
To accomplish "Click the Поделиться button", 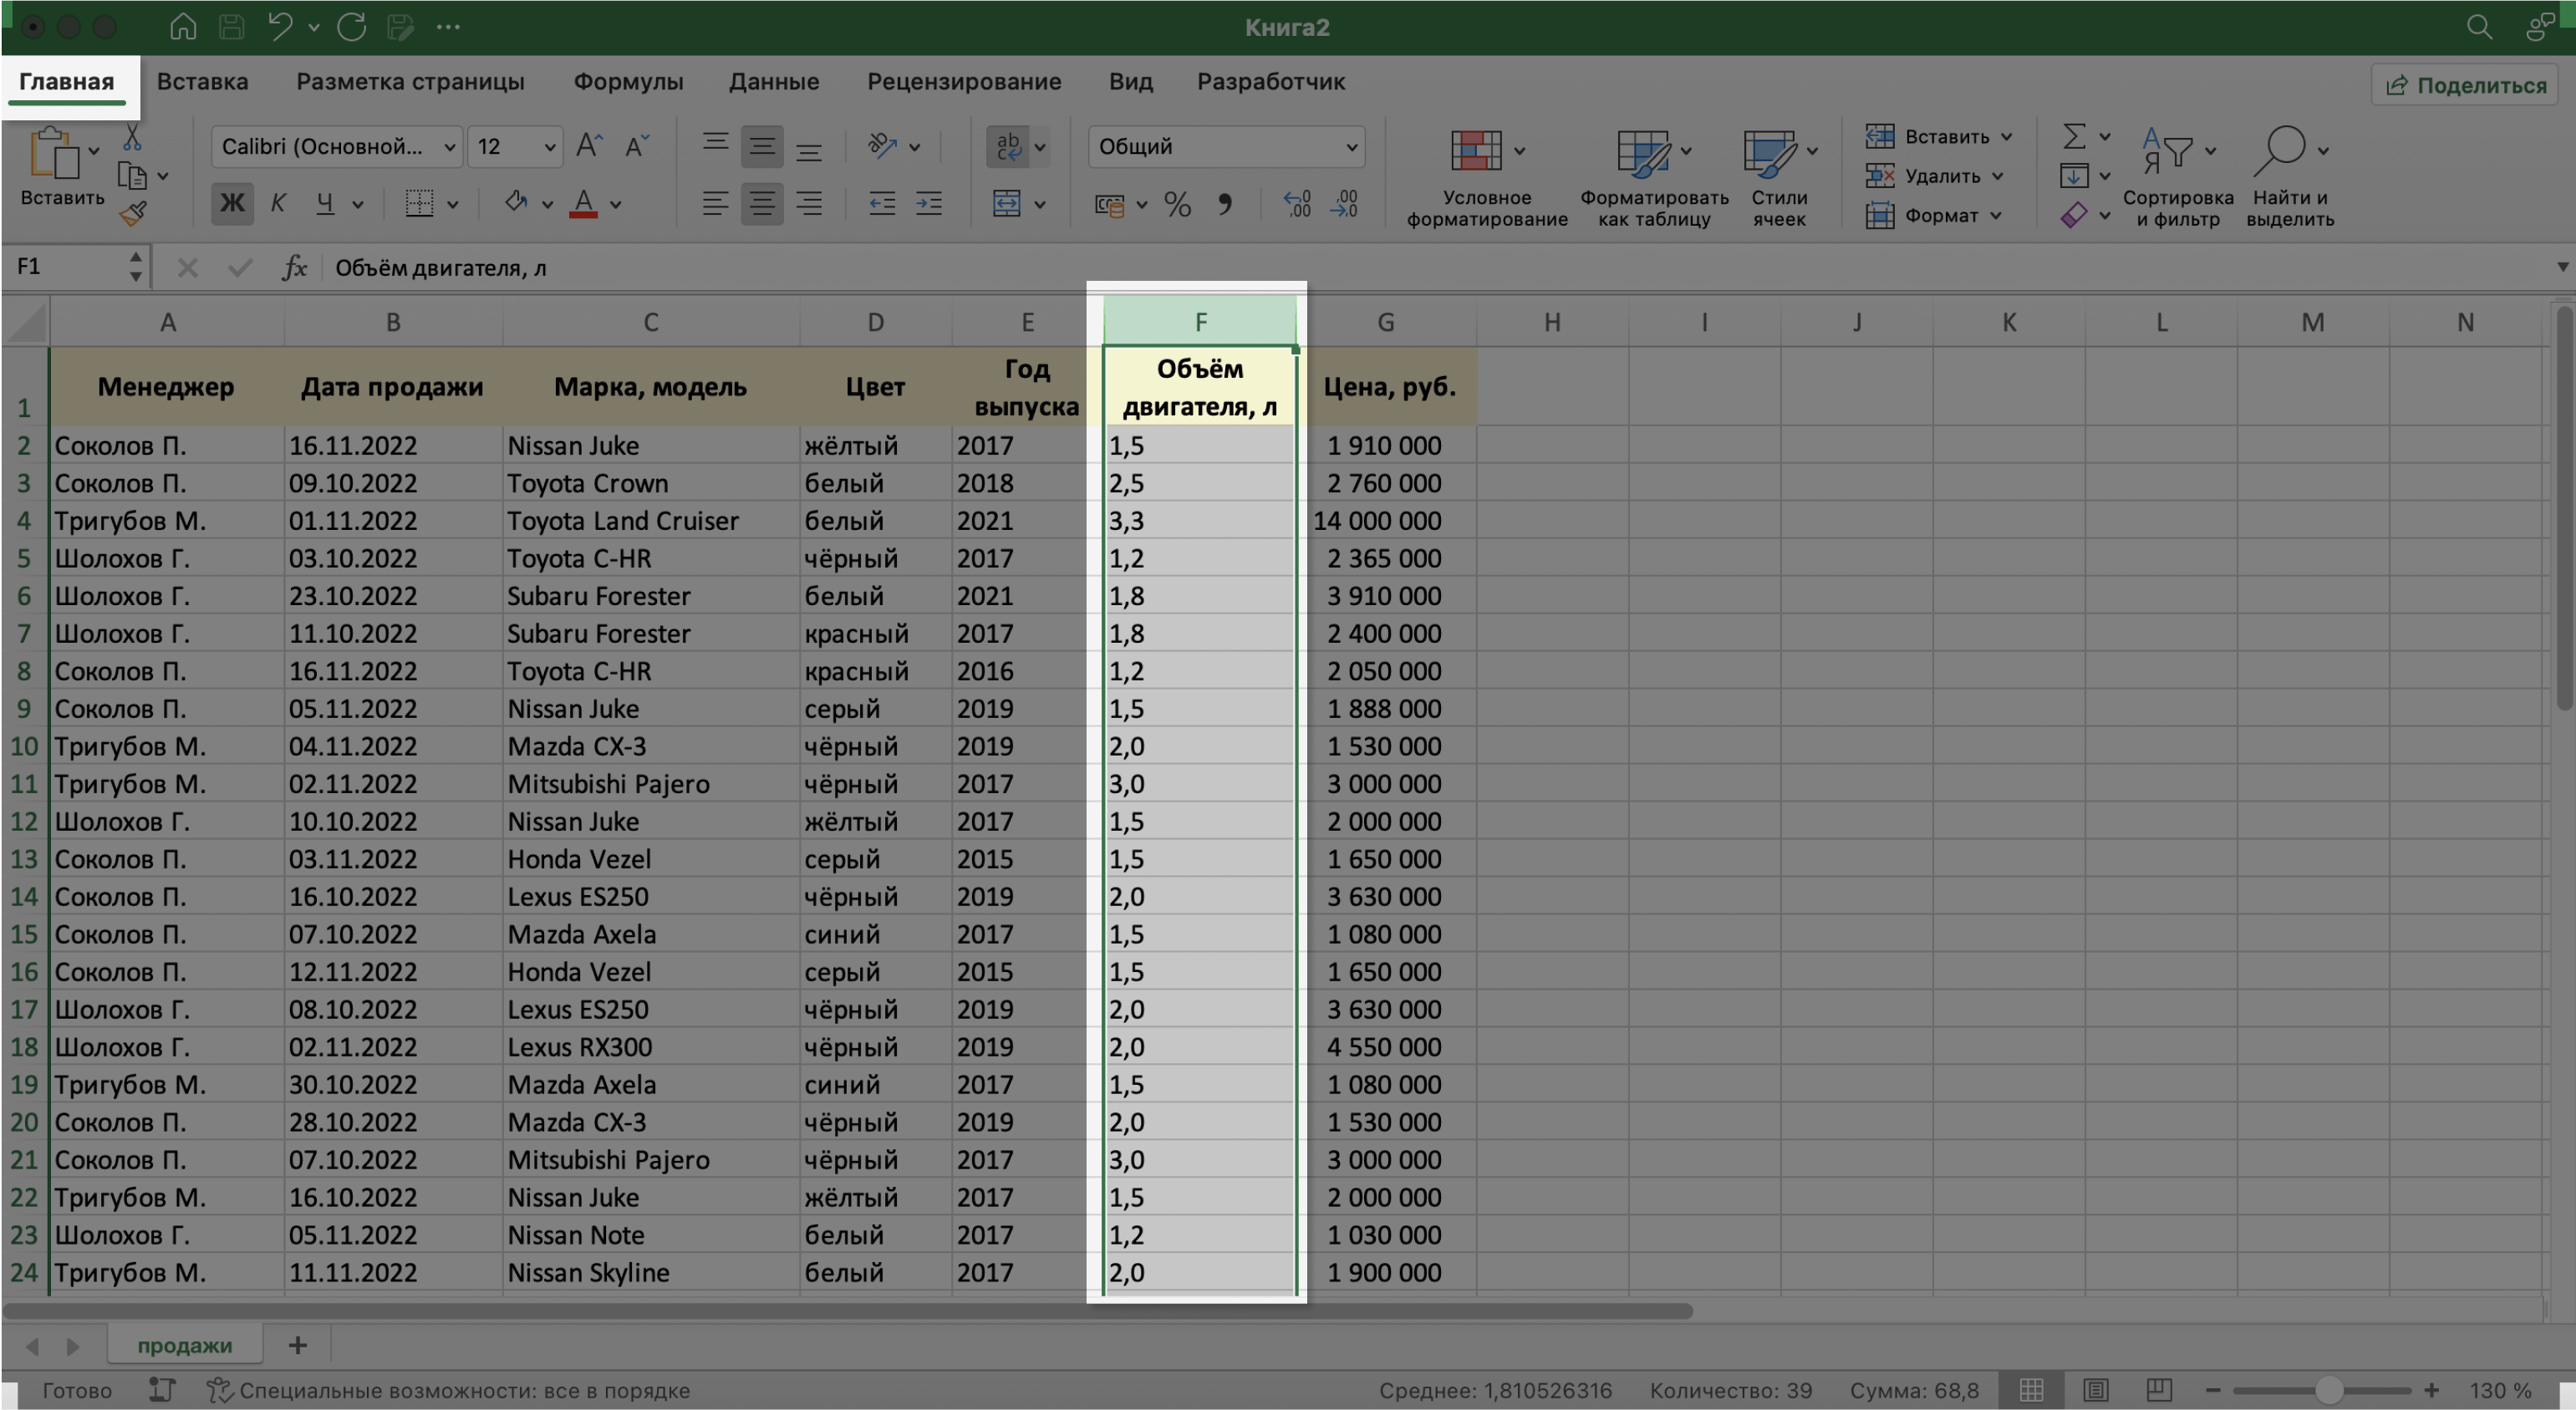I will click(x=2467, y=84).
